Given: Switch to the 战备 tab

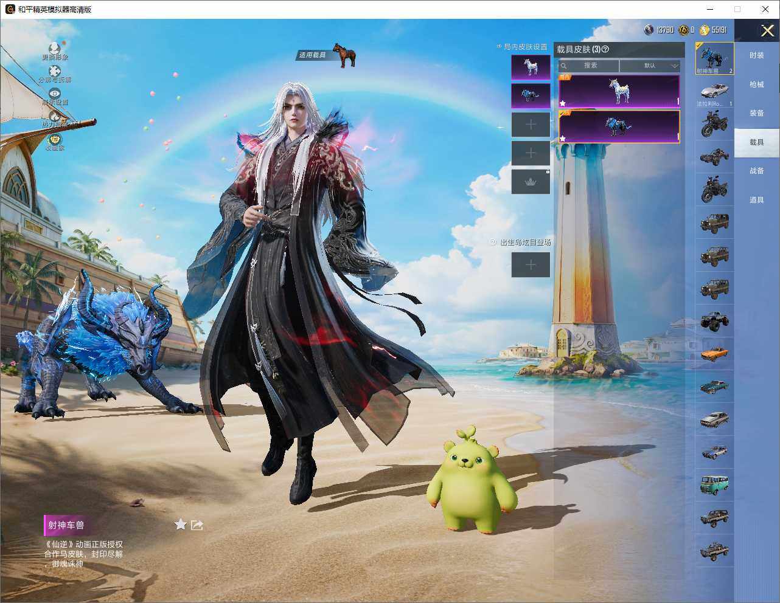Looking at the screenshot, I should point(756,171).
